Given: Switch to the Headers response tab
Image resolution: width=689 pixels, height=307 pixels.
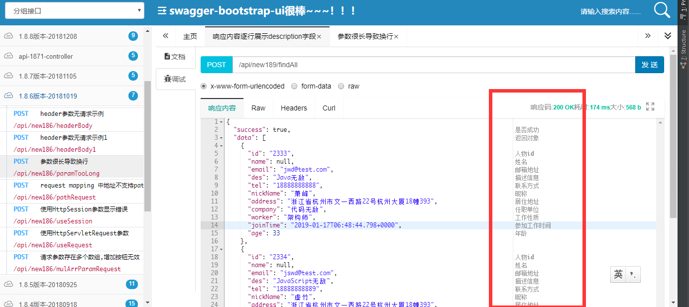Looking at the screenshot, I should [294, 108].
